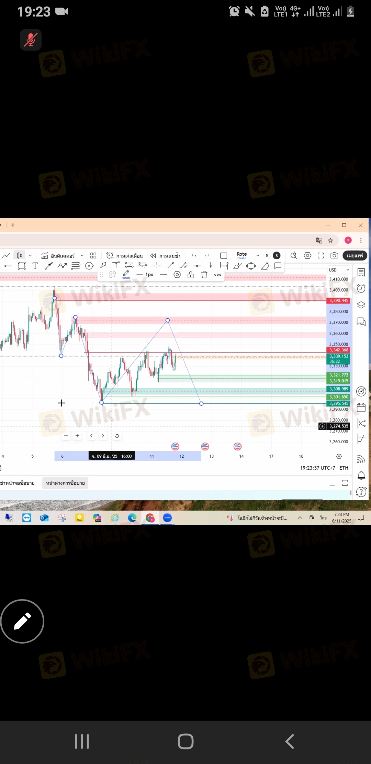The width and height of the screenshot is (371, 764).
Task: Expand the layout management dropdown arrow
Action: point(258,255)
